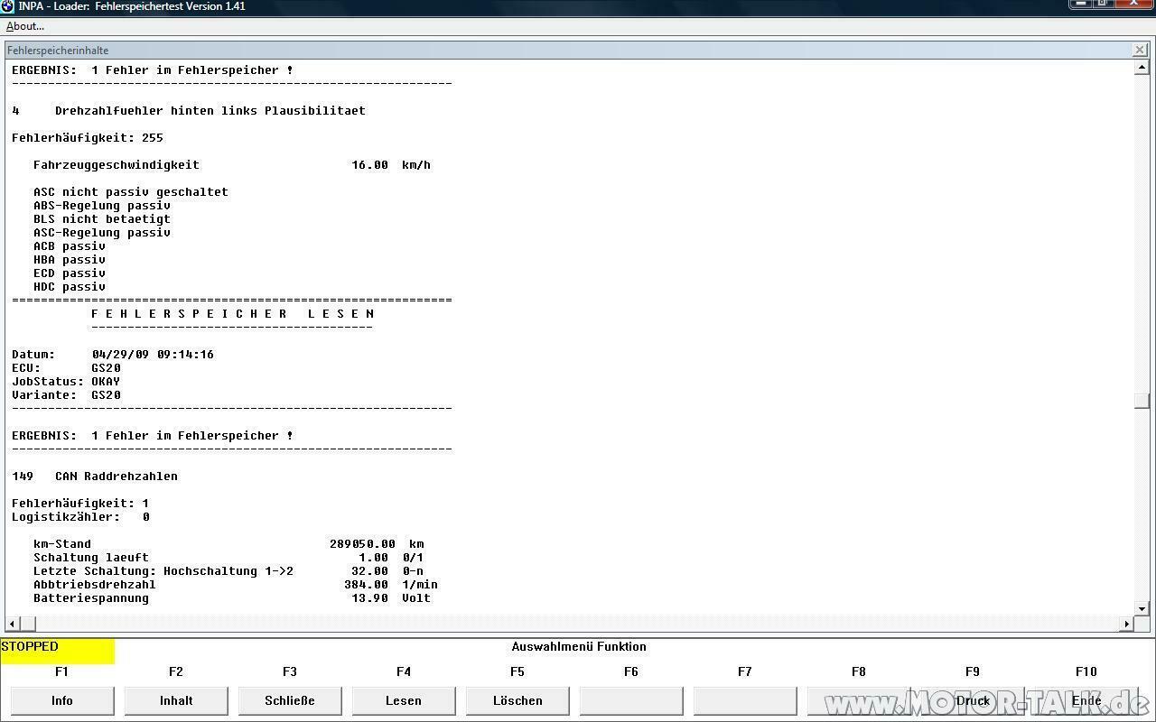Click the F2 Inhalt button
This screenshot has width=1156, height=722.
(x=176, y=700)
